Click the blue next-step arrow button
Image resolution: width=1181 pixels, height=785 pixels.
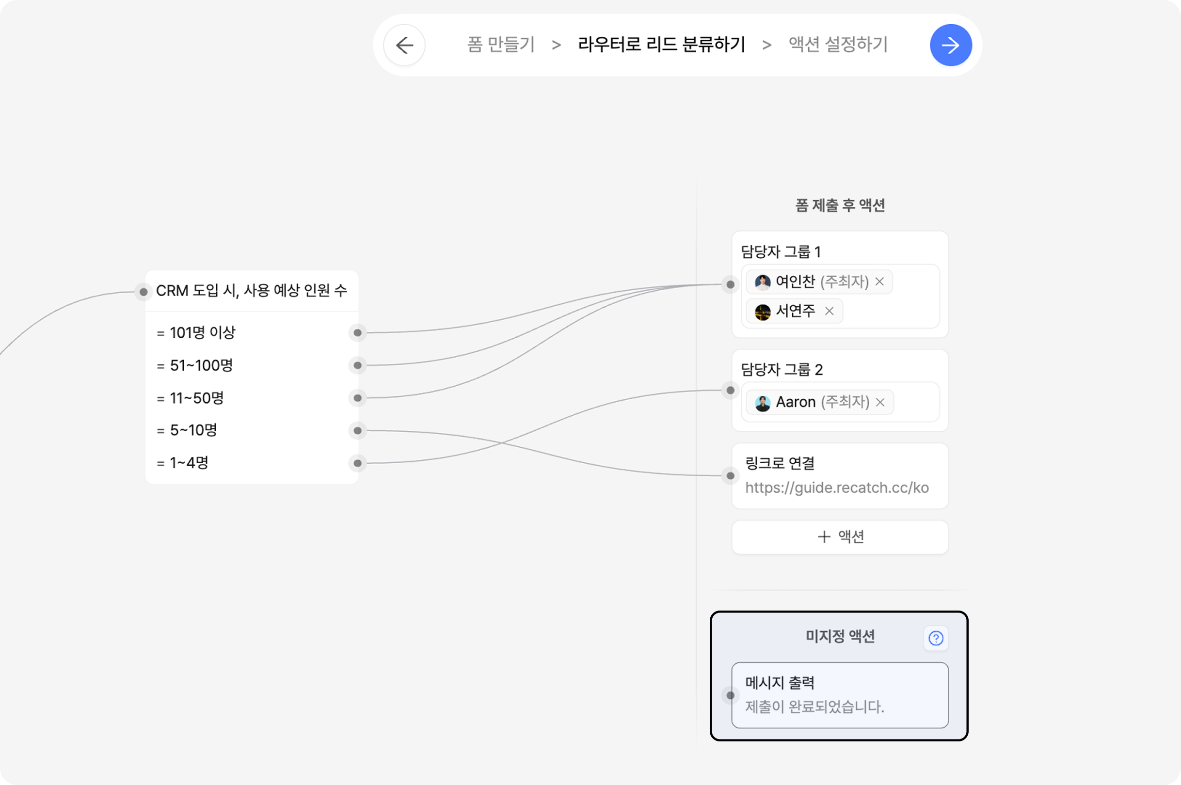[x=950, y=45]
